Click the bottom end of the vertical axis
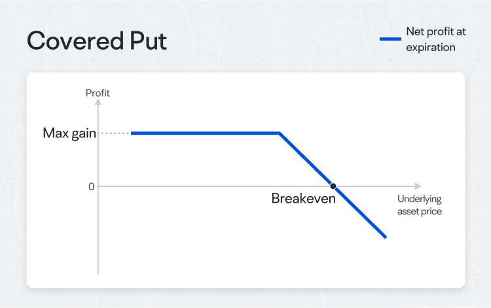491x308 pixels. pos(98,273)
